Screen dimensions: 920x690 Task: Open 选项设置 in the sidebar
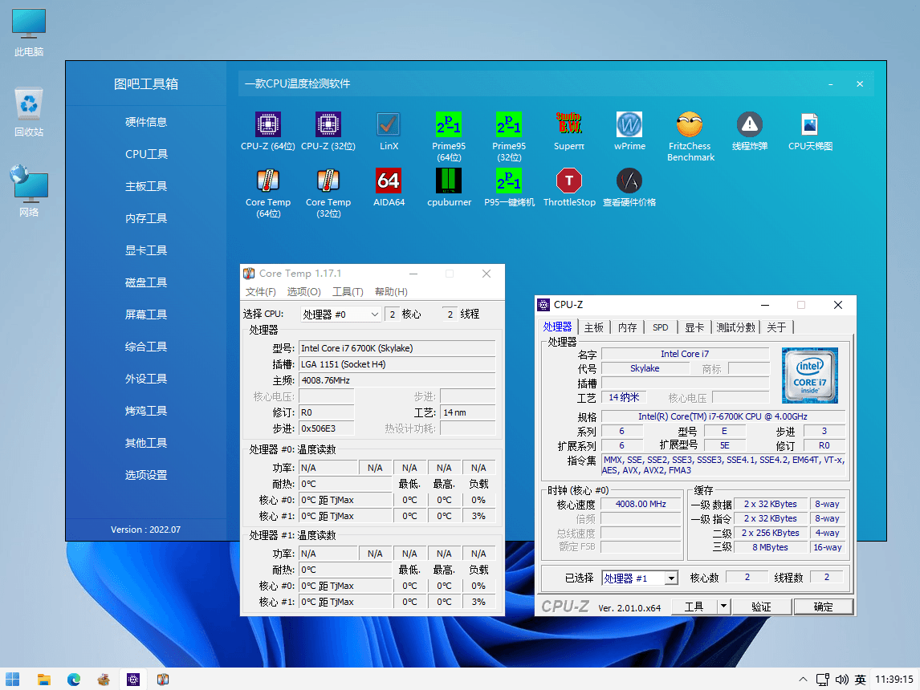tap(146, 475)
